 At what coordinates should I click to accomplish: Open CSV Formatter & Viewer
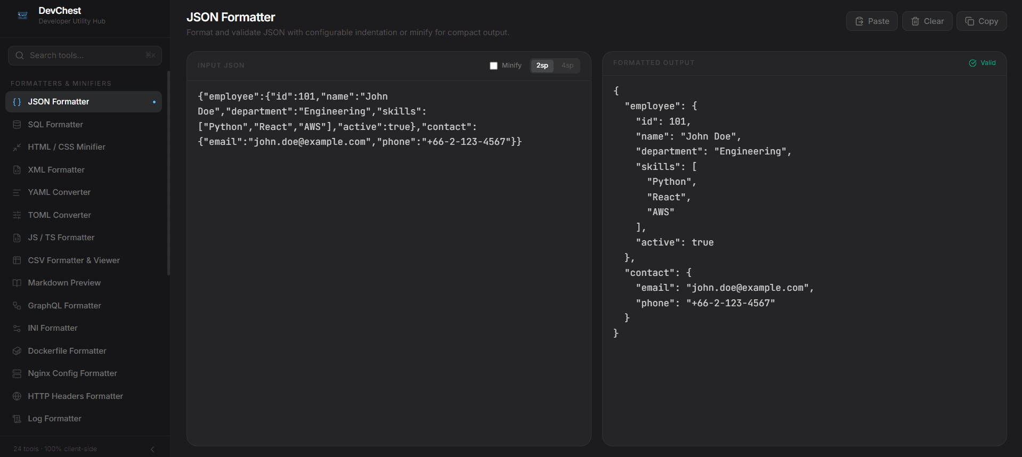pyautogui.click(x=84, y=260)
